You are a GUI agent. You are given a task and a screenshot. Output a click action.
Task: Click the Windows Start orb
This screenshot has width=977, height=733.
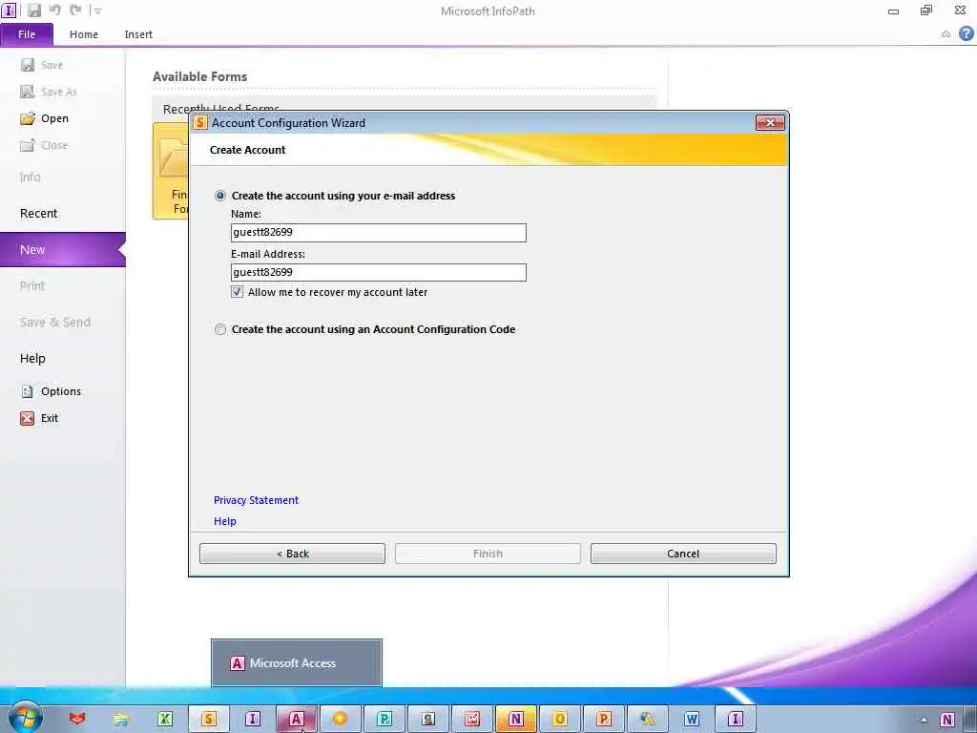click(25, 717)
